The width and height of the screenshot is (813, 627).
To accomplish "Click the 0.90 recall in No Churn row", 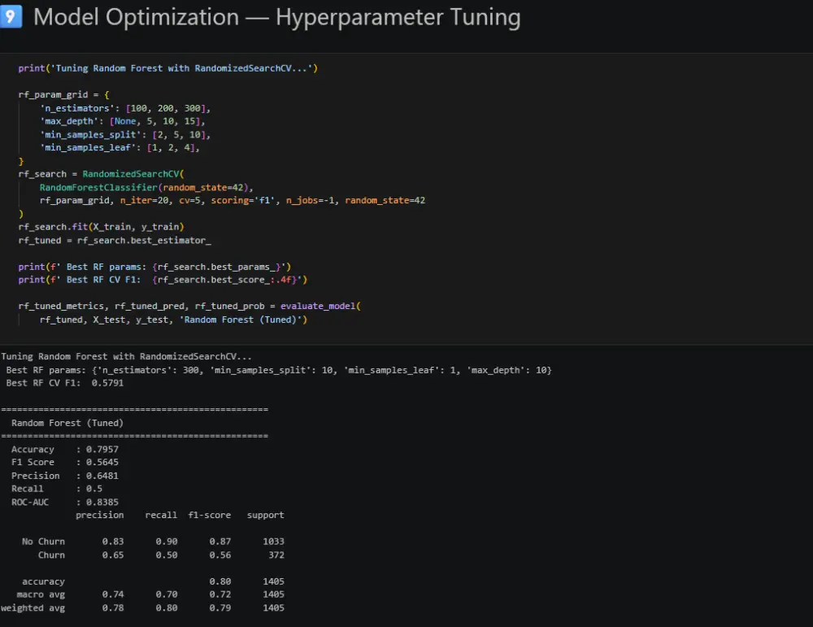I will (x=167, y=542).
